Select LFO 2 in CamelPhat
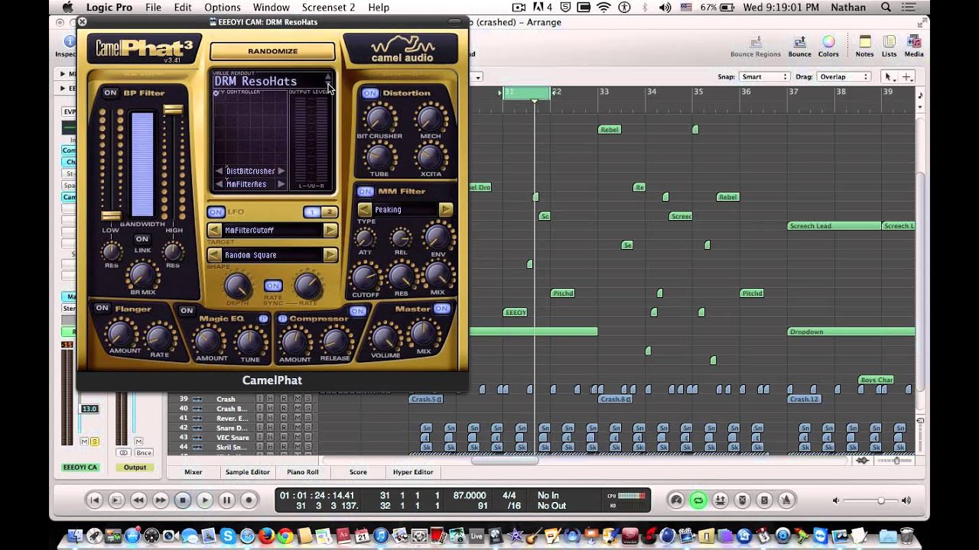Viewport: 979px width, 550px height. tap(329, 212)
